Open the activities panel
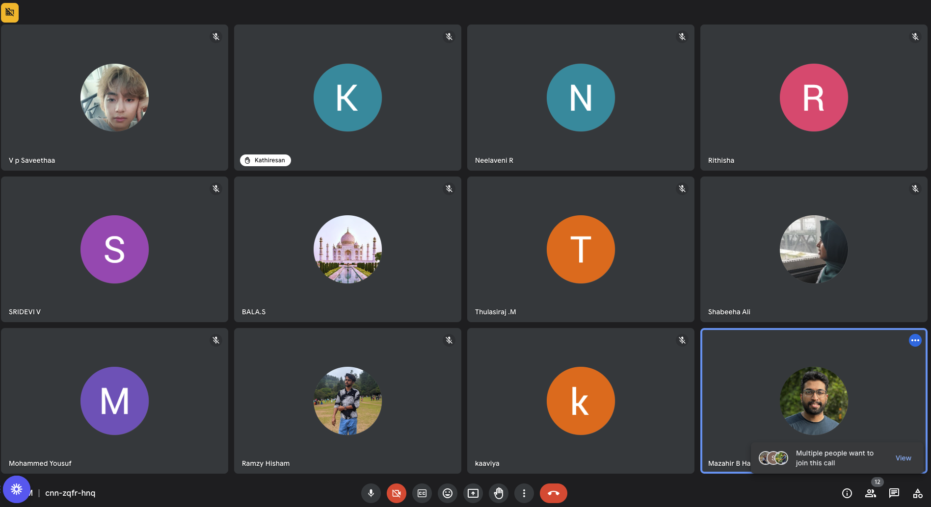This screenshot has height=507, width=931. click(918, 493)
